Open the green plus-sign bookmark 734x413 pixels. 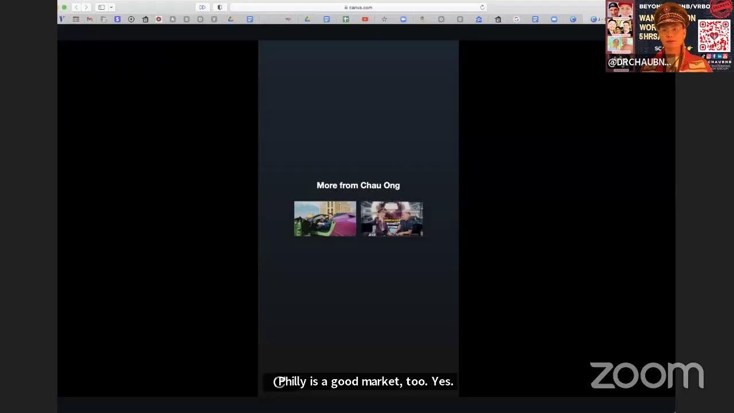(x=346, y=19)
